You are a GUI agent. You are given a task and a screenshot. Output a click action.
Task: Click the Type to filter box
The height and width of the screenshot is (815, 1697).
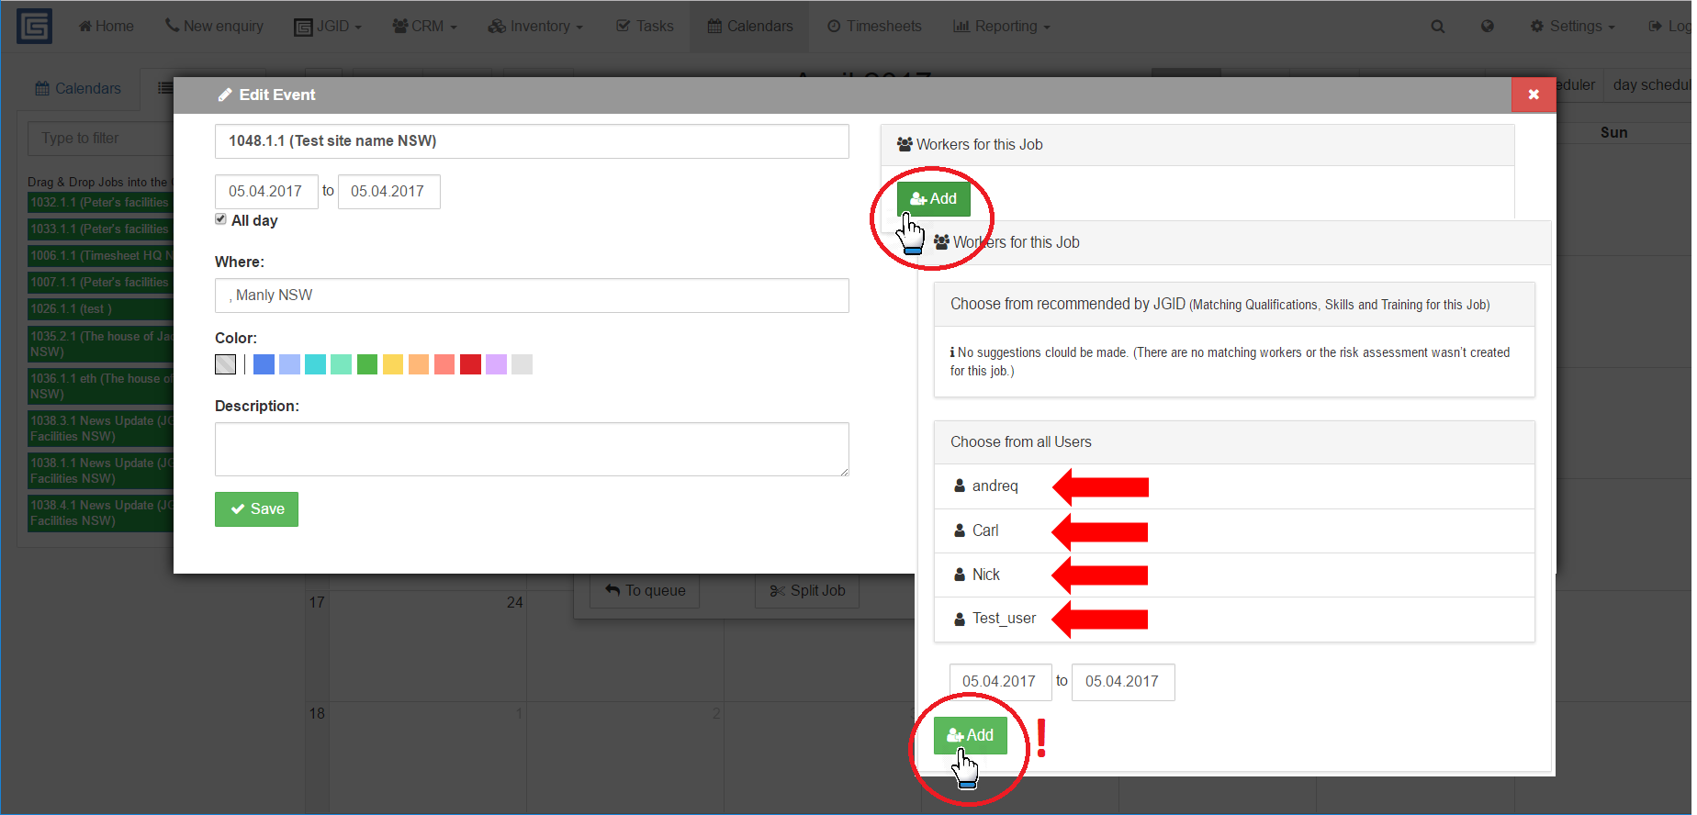(101, 139)
